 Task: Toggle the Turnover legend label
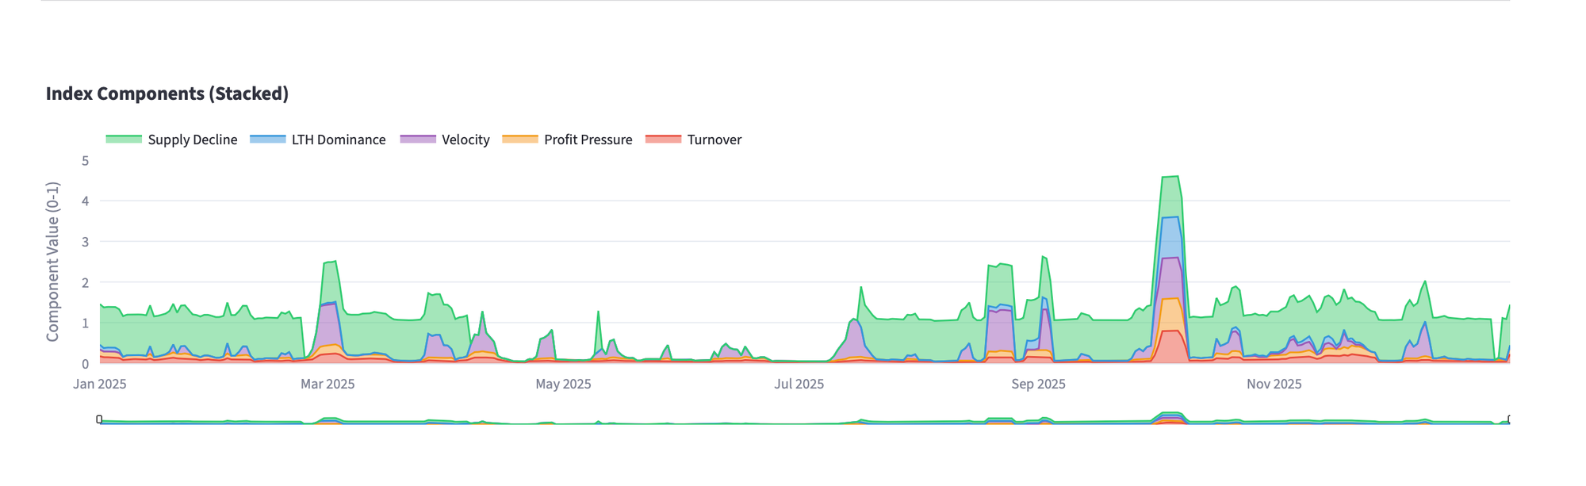(714, 140)
